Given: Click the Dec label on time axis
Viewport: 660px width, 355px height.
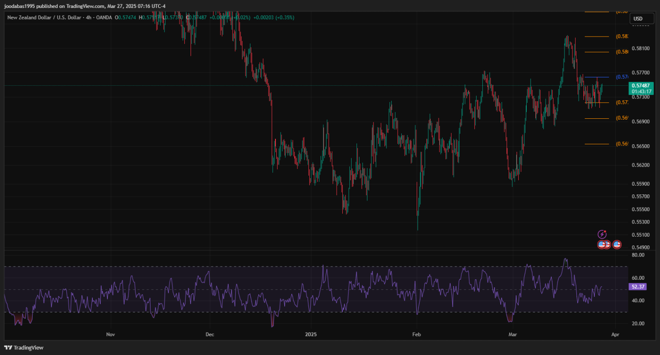Looking at the screenshot, I should (x=209, y=335).
